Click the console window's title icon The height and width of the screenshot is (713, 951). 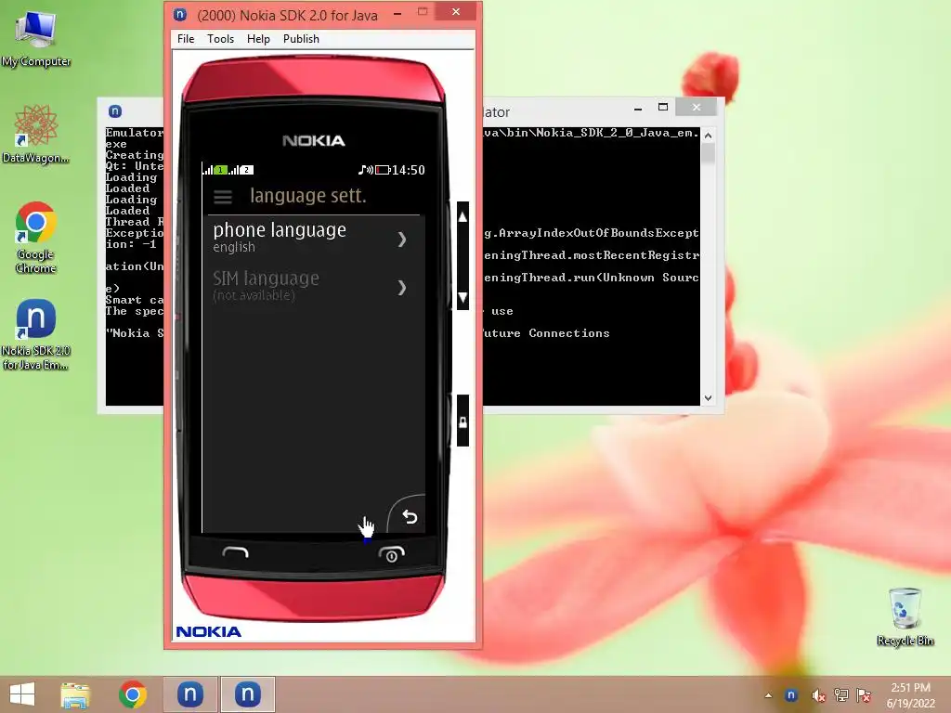(115, 111)
